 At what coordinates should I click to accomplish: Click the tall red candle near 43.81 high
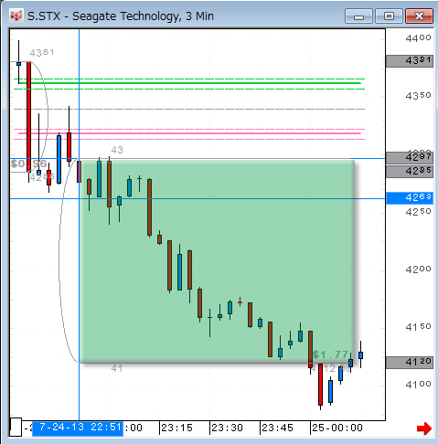click(28, 117)
